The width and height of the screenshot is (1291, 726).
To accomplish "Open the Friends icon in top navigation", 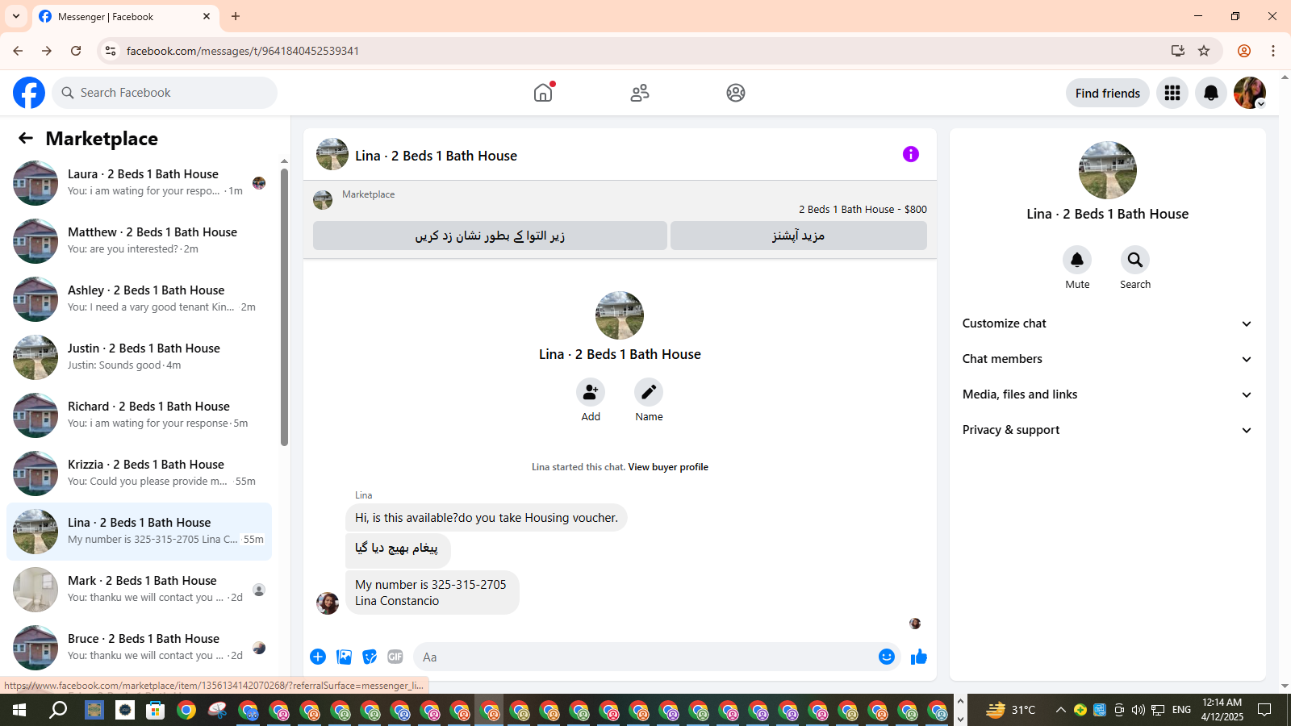I will pyautogui.click(x=640, y=93).
